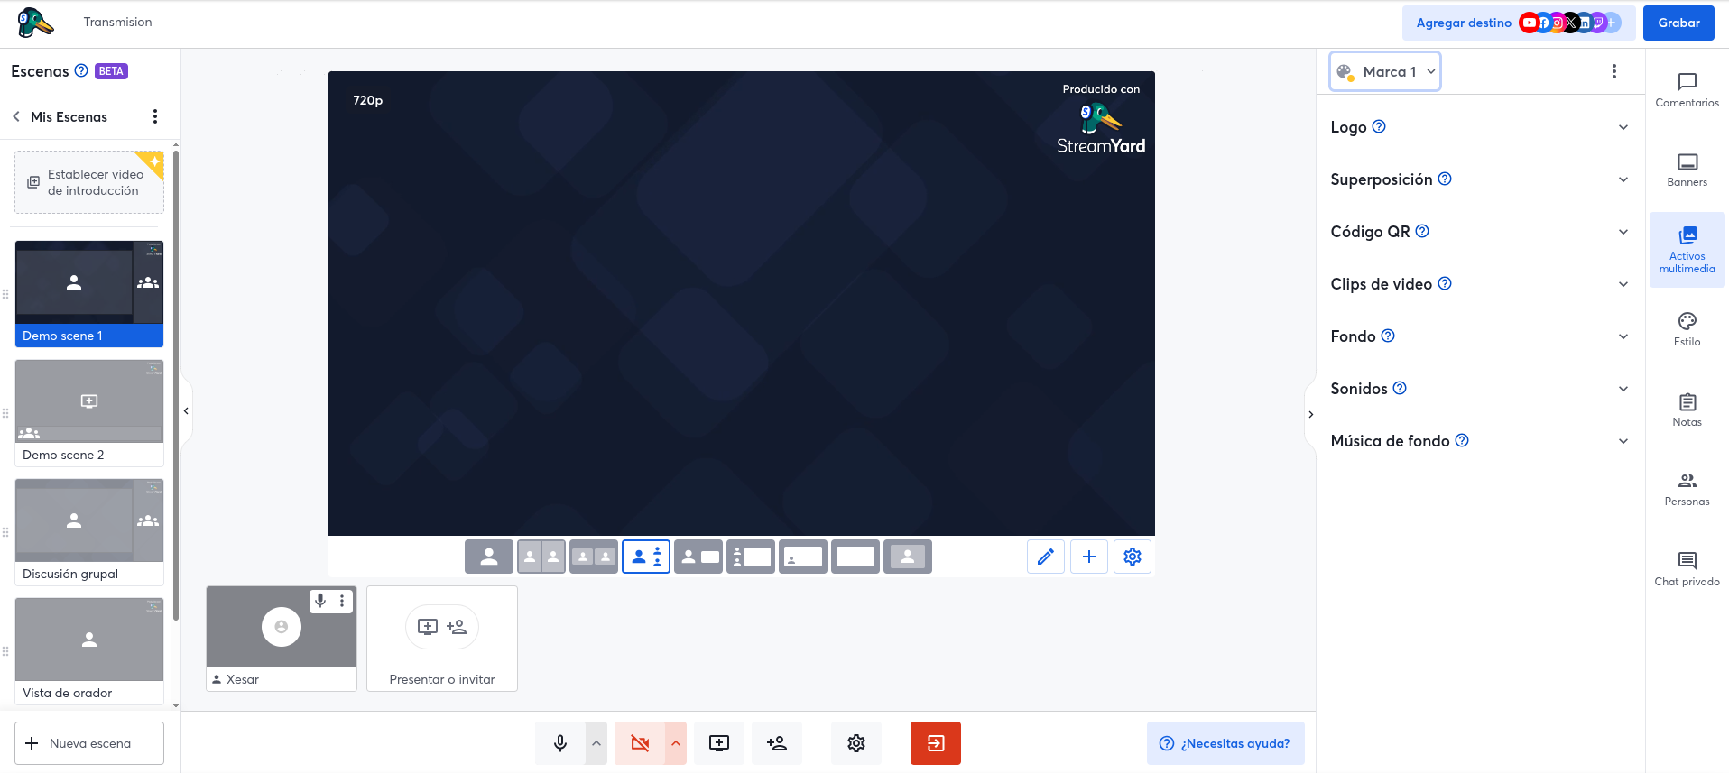Open the Estilo palette panel
The image size is (1729, 773).
point(1687,329)
